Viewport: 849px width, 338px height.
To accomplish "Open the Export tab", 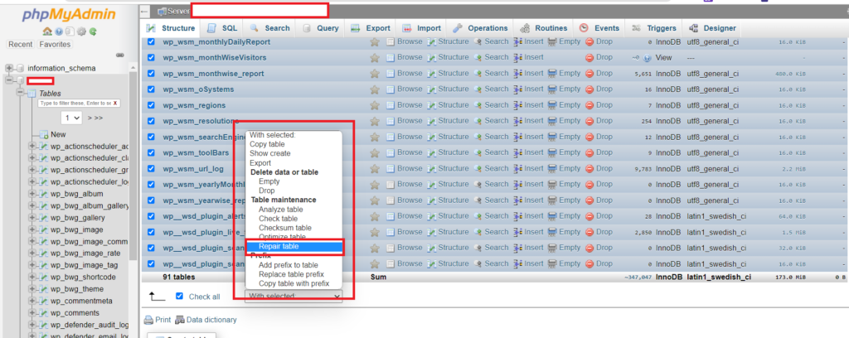I will pos(371,28).
